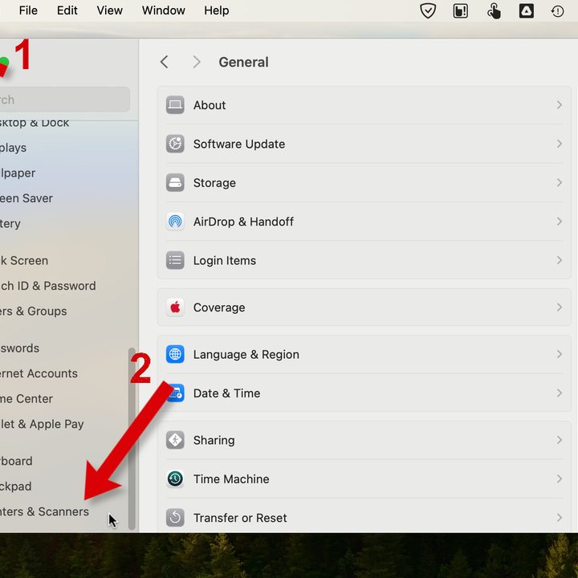Expand the Login Items row chevron

point(560,261)
